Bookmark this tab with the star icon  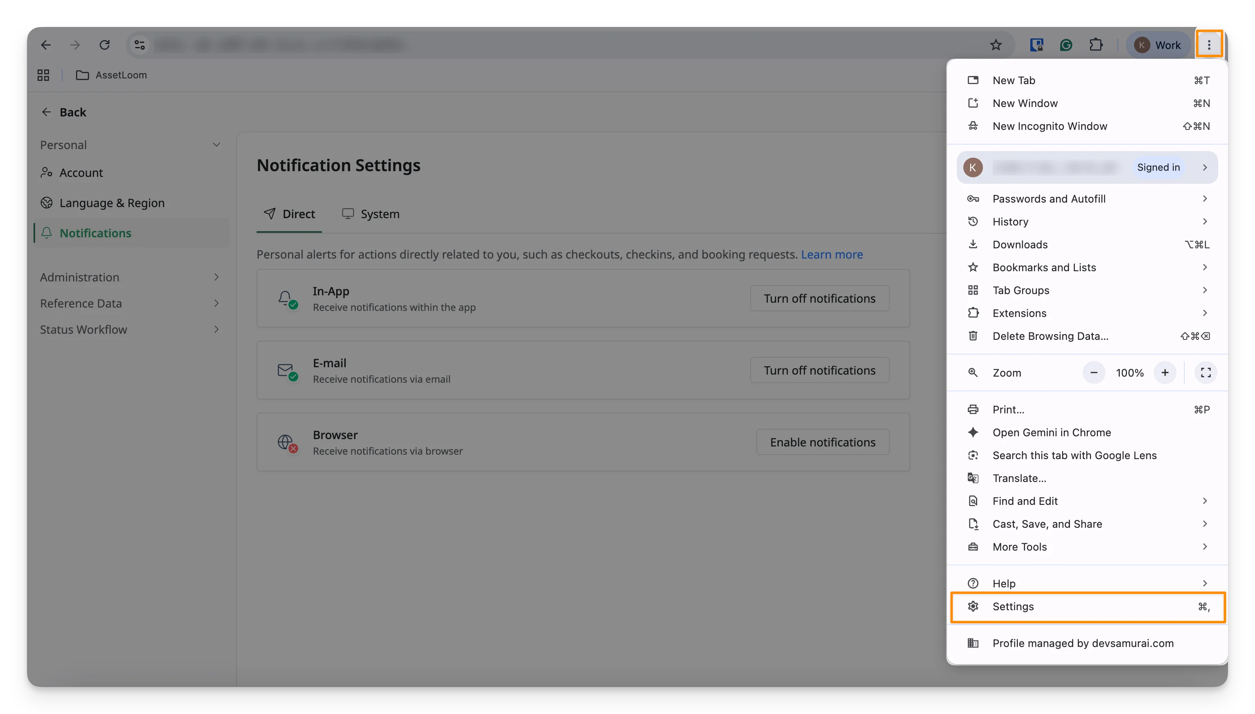point(996,45)
